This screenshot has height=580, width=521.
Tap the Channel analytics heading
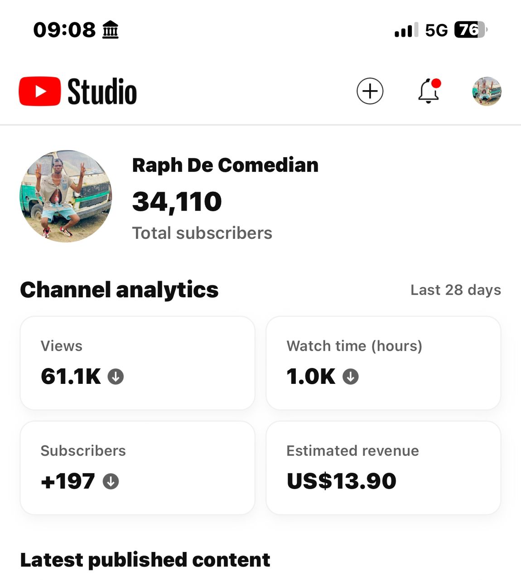[119, 290]
